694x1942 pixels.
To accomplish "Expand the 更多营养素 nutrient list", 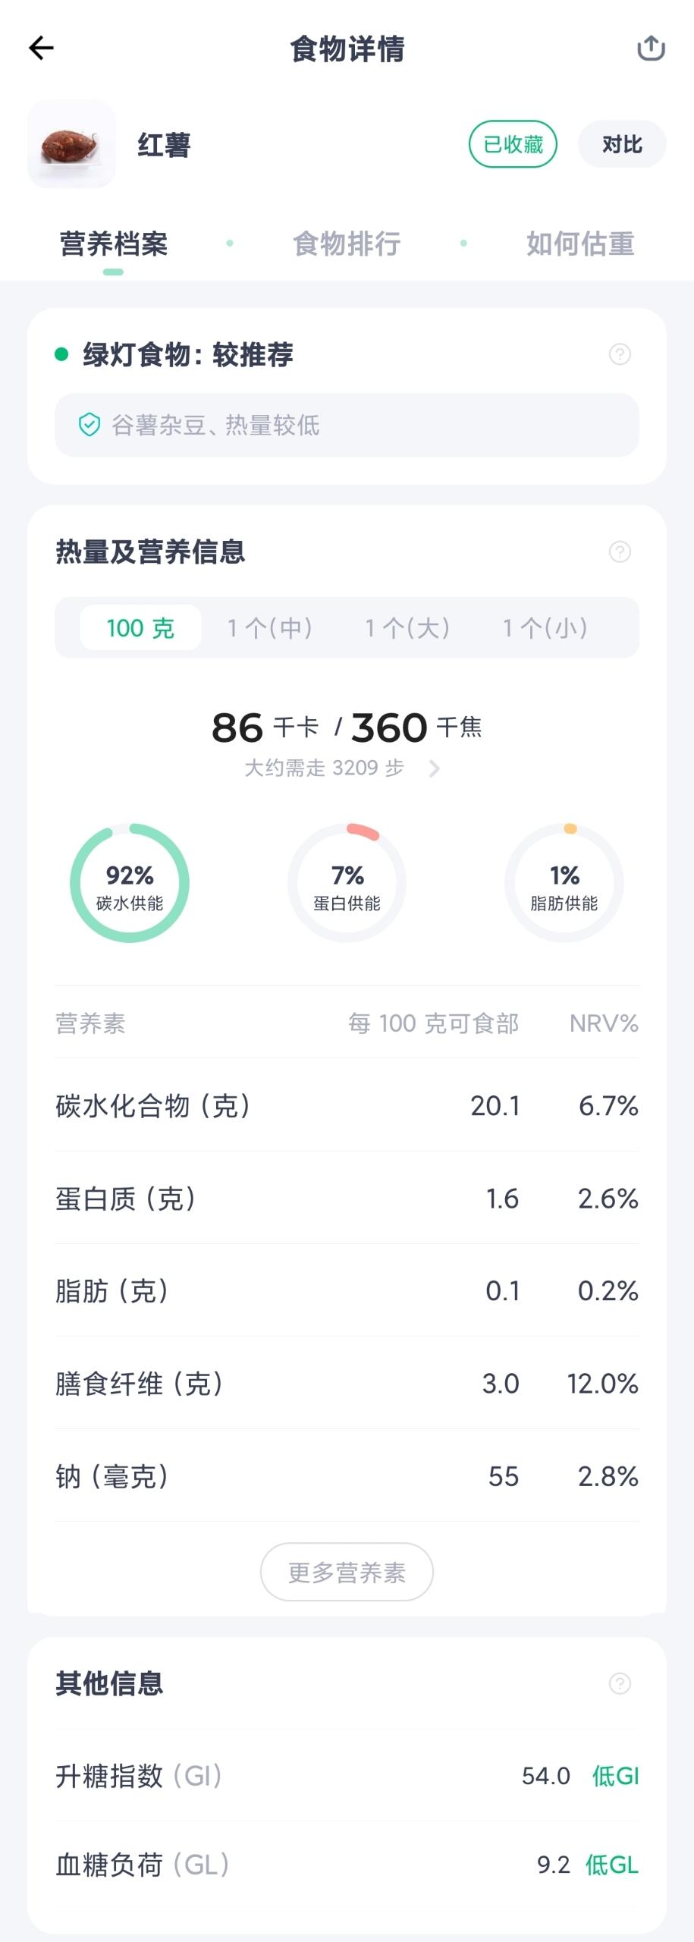I will pos(347,1573).
